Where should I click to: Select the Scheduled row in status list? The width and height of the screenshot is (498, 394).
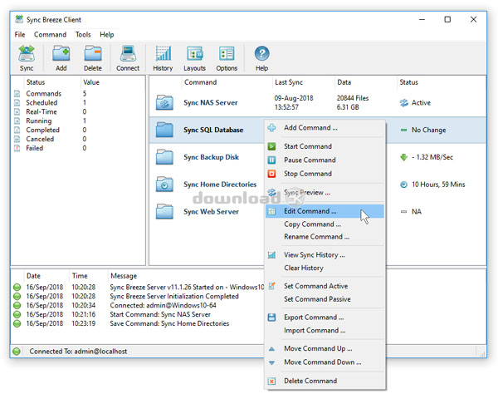click(78, 103)
